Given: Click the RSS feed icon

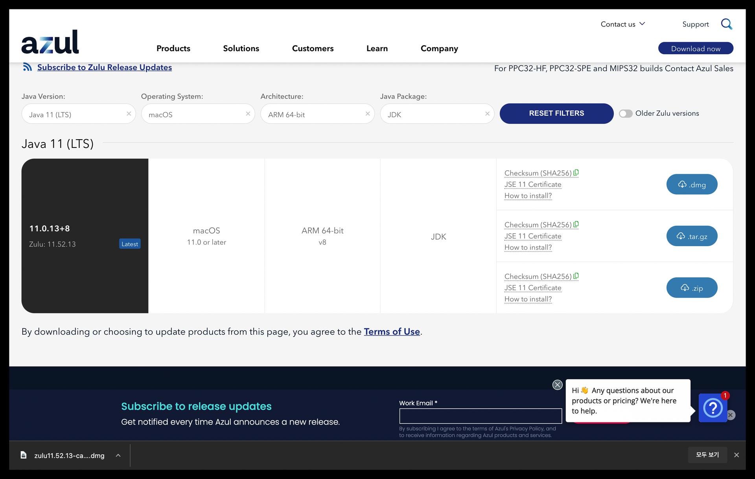Looking at the screenshot, I should 27,67.
